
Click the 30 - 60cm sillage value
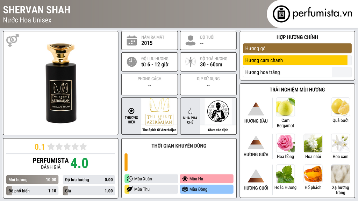[x=211, y=65]
